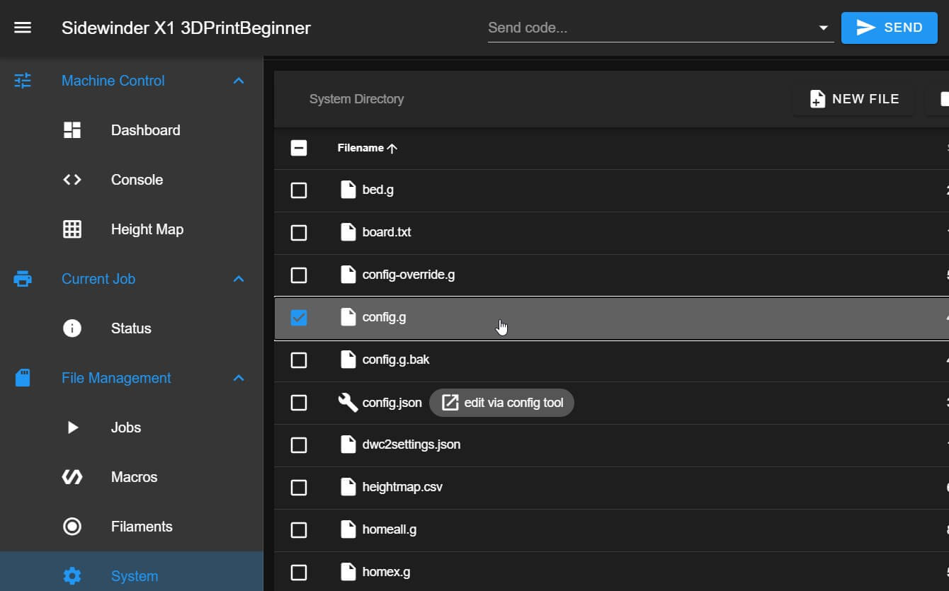Screen dimensions: 949x591
Task: Check the box for heightmap.csv
Action: point(299,488)
